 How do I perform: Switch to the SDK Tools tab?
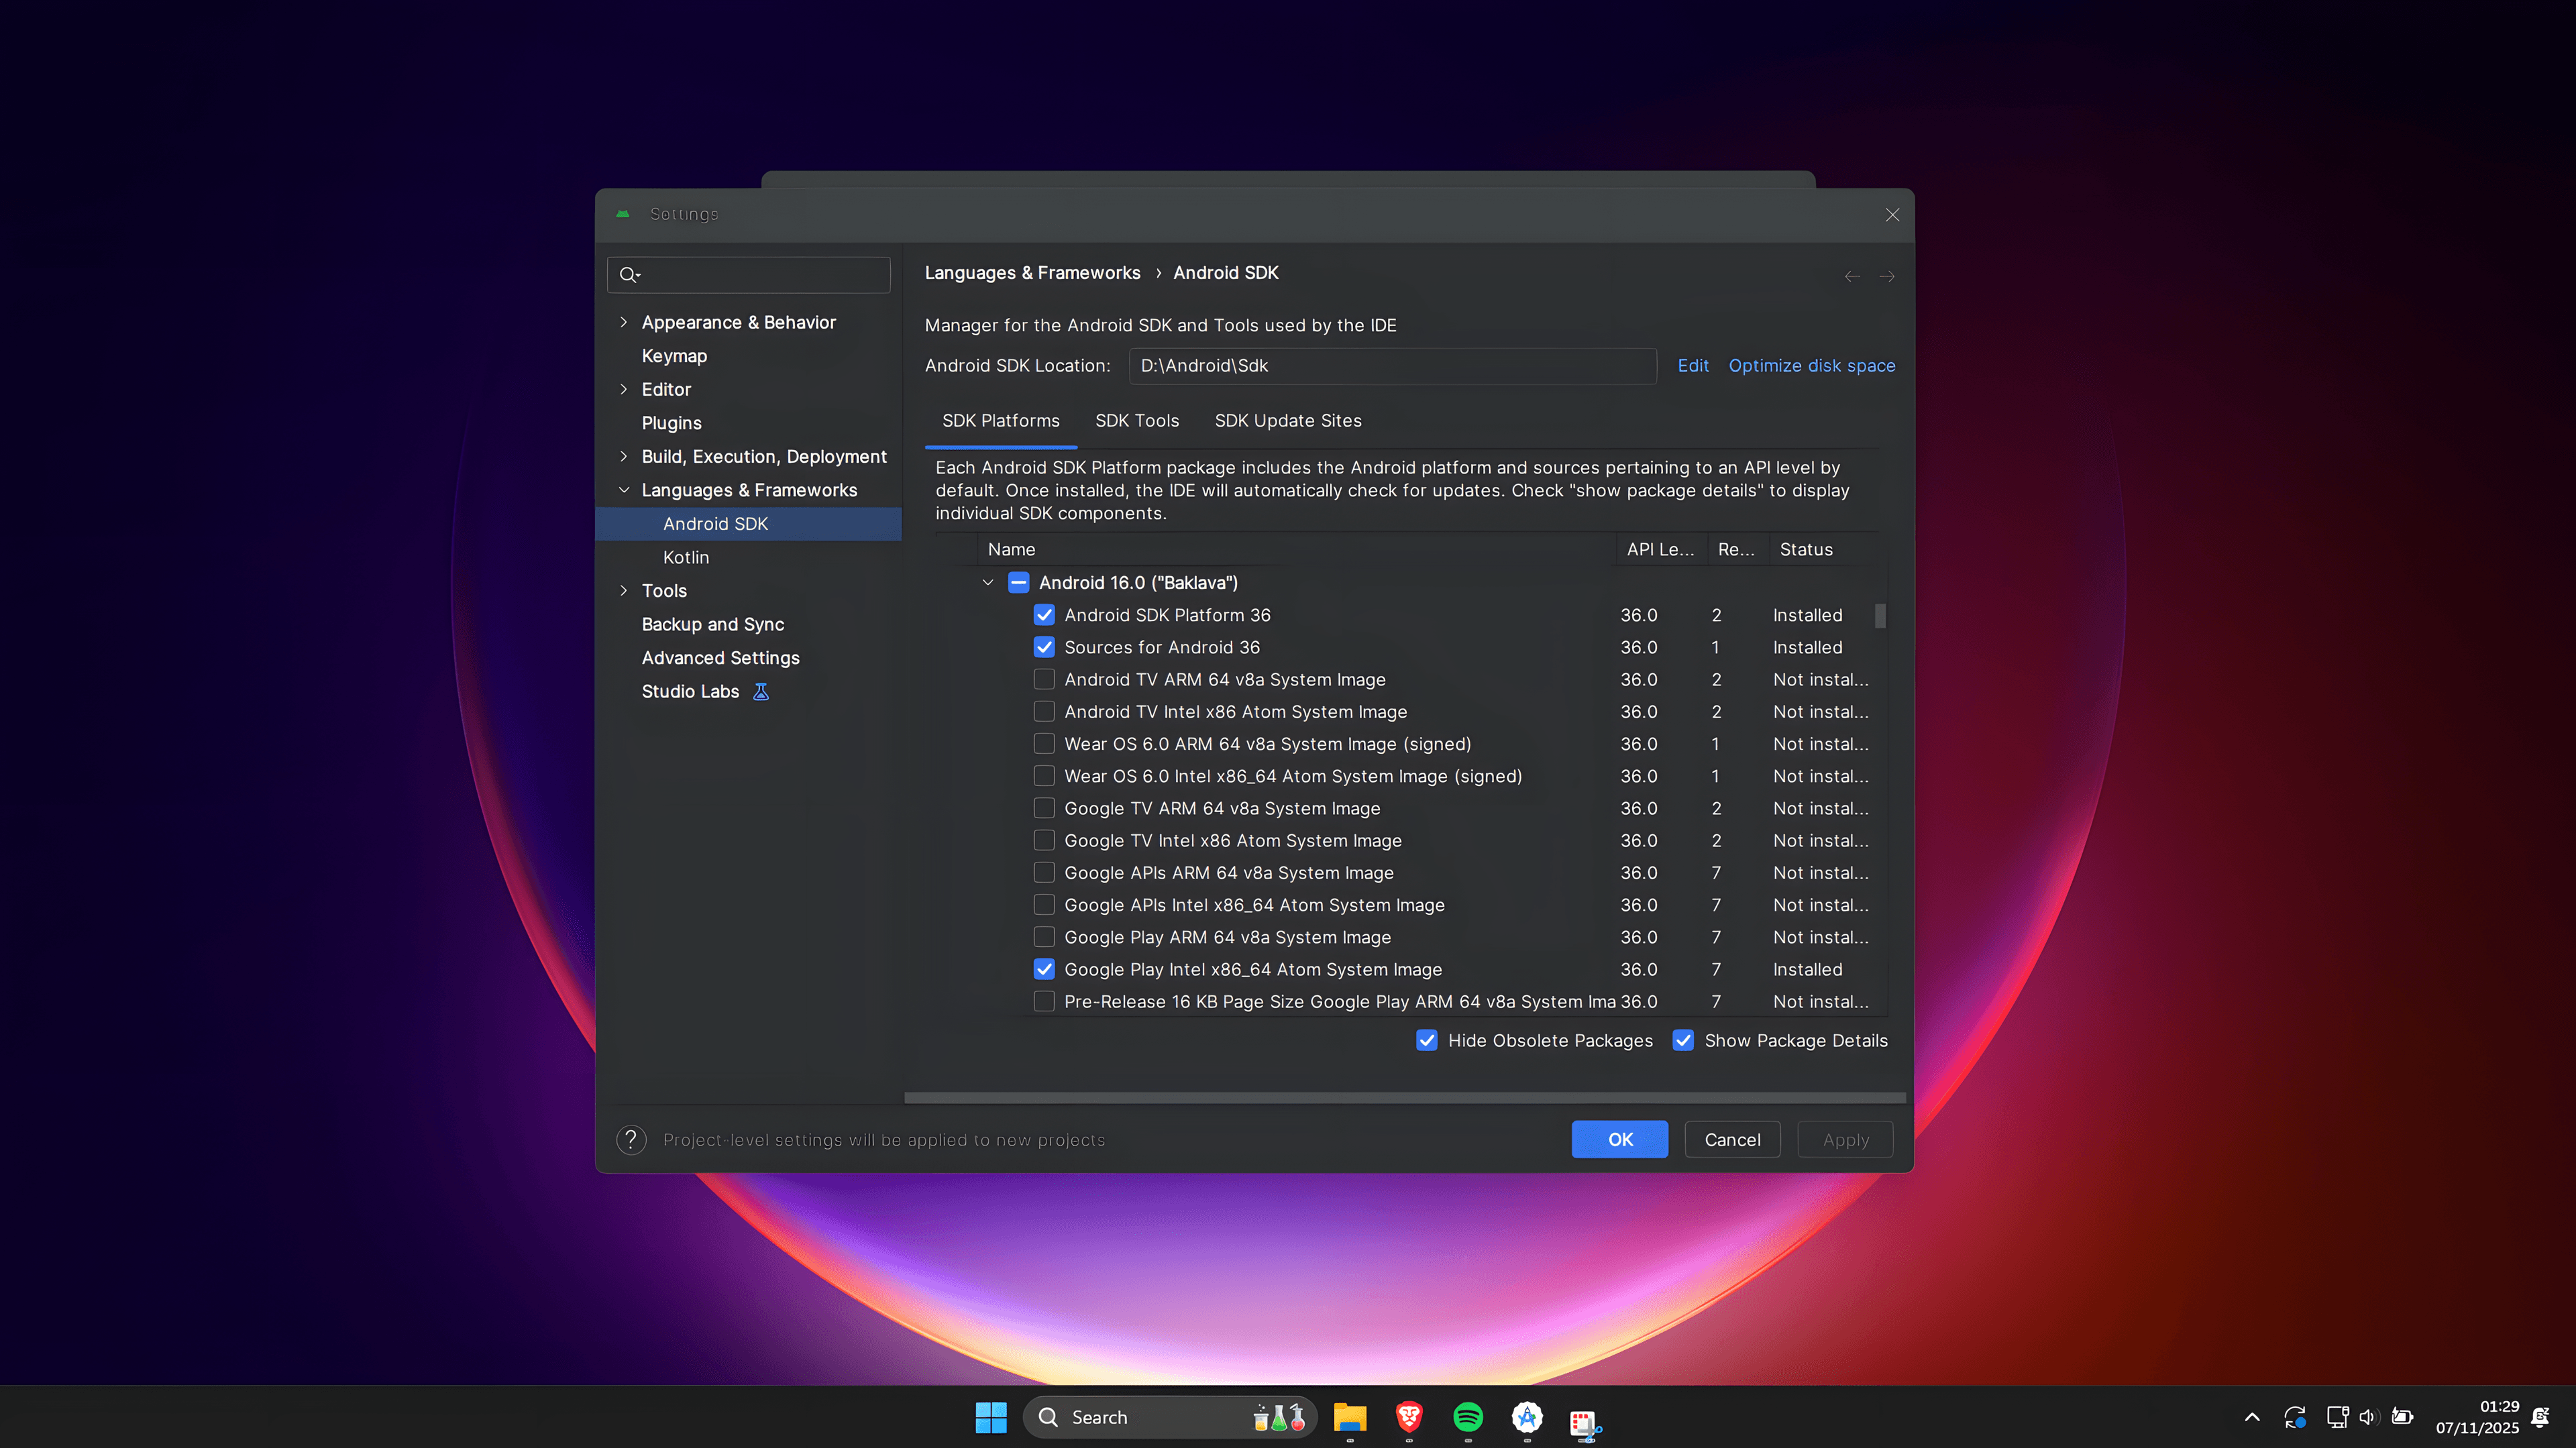1136,420
